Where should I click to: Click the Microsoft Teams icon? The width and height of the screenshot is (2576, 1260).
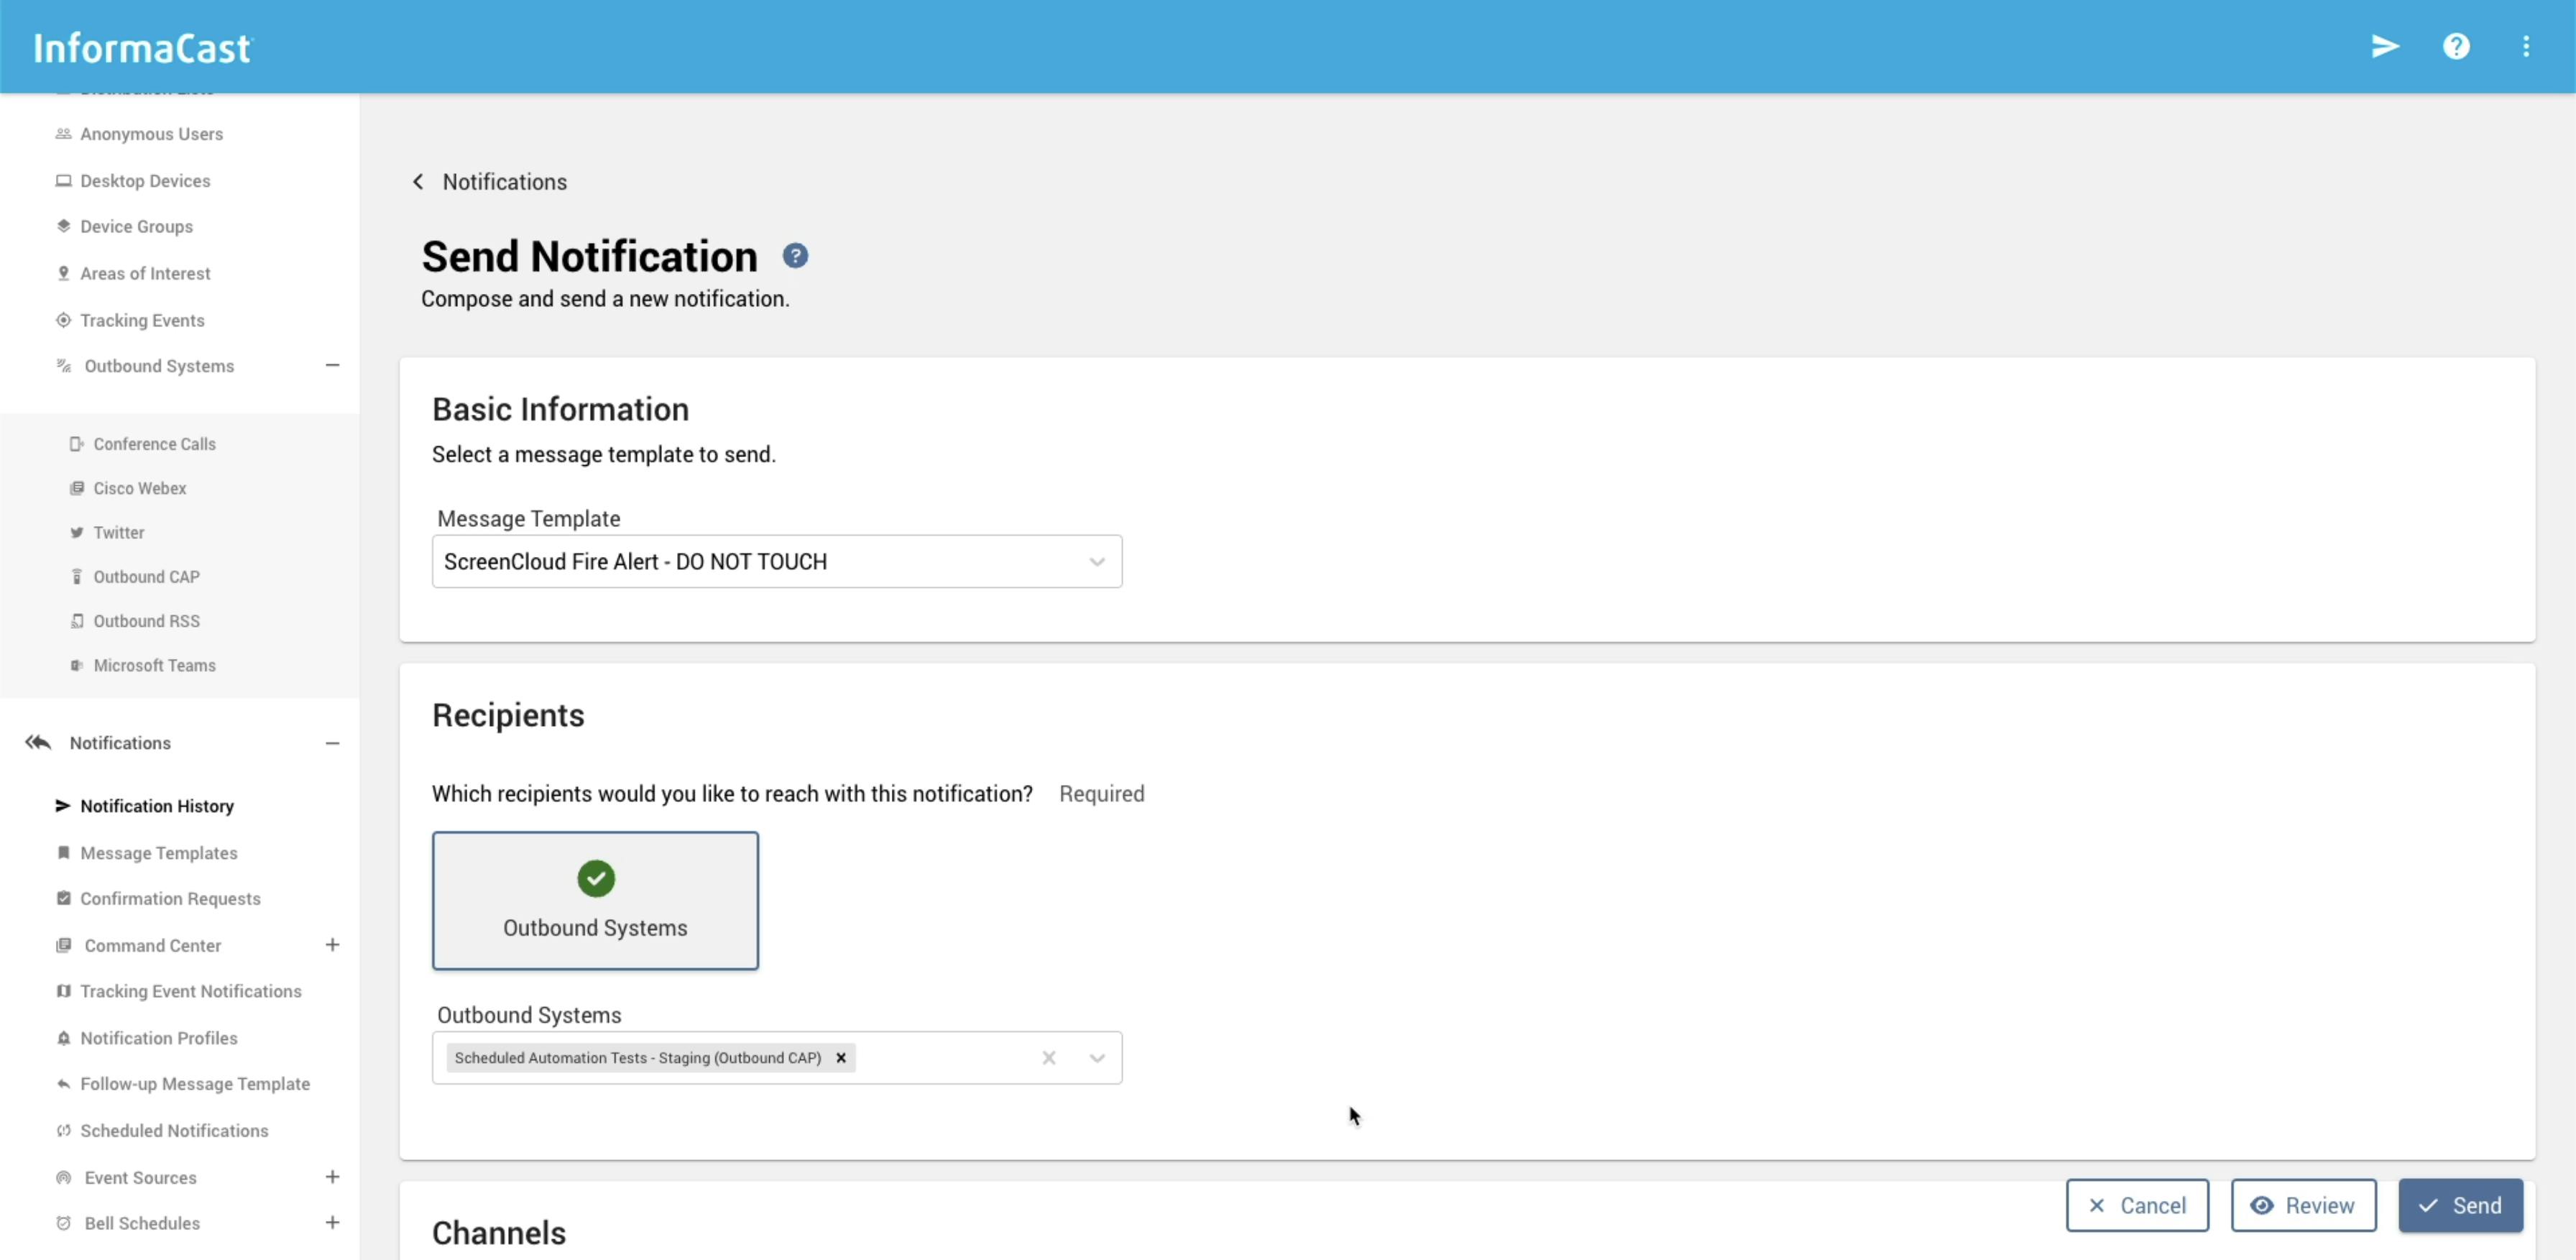[76, 665]
